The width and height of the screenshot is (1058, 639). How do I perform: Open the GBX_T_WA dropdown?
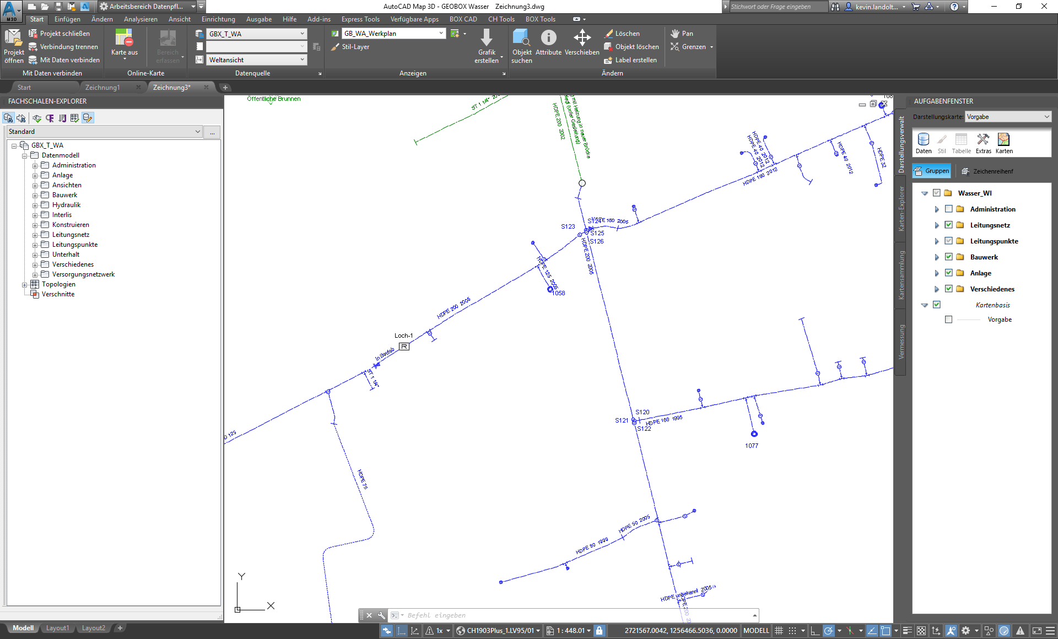[257, 34]
